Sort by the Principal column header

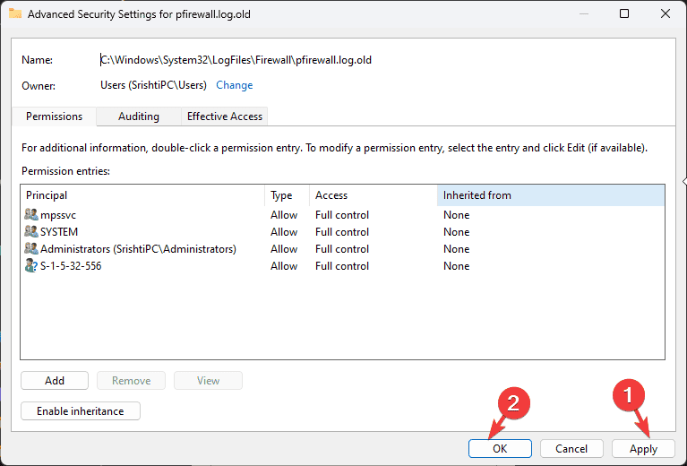(142, 195)
